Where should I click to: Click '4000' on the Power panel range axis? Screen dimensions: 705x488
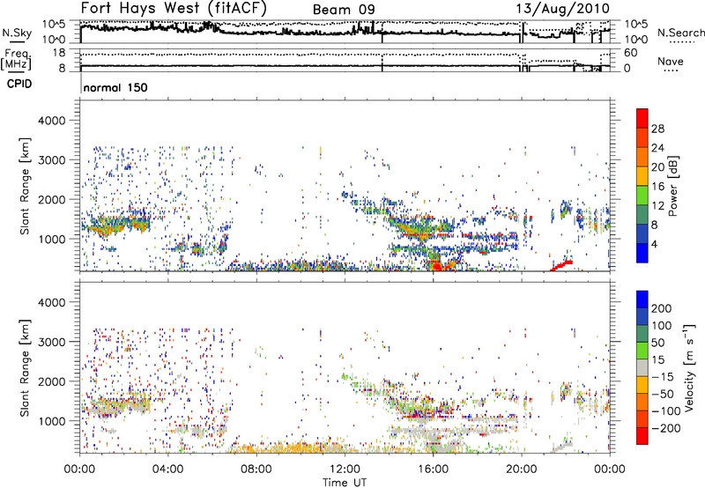(x=52, y=121)
